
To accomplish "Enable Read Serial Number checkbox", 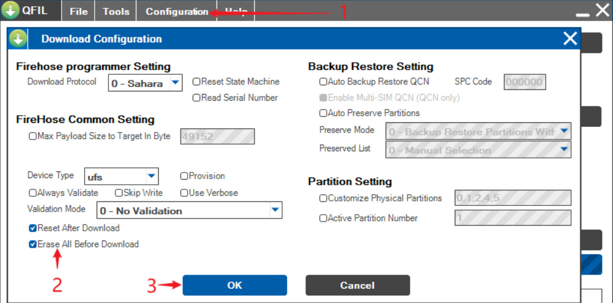I will (x=196, y=98).
